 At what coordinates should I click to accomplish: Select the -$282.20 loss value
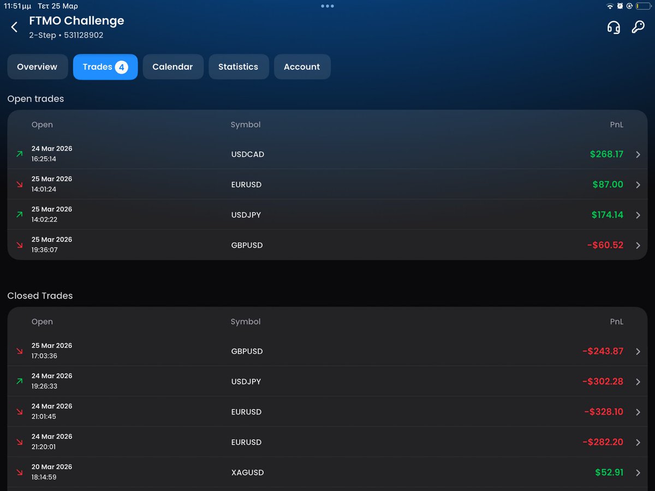coord(603,442)
